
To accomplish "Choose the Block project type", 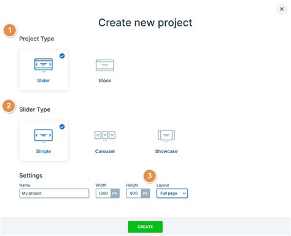I will click(105, 70).
